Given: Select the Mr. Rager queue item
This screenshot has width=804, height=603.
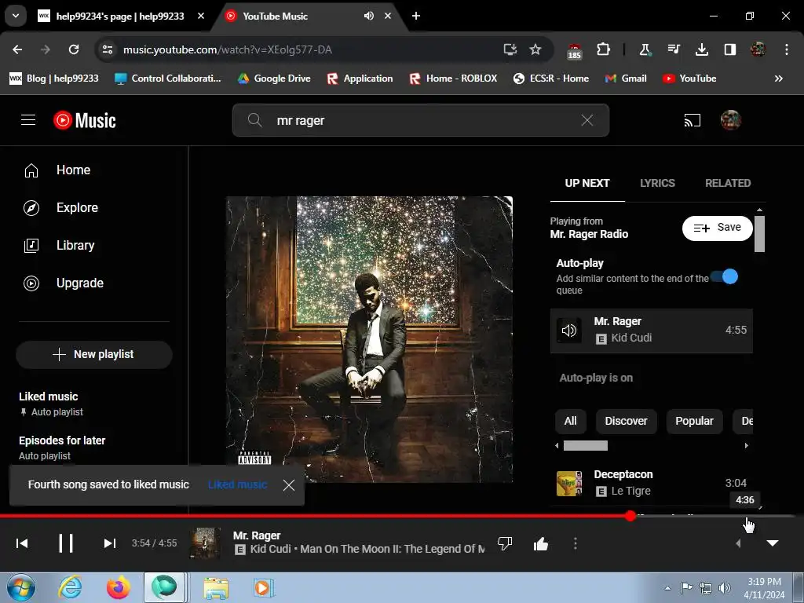Looking at the screenshot, I should (651, 331).
